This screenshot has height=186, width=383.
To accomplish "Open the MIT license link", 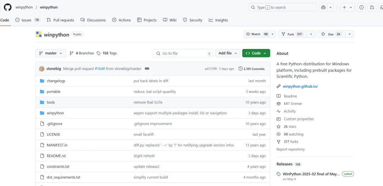I will tap(293, 104).
